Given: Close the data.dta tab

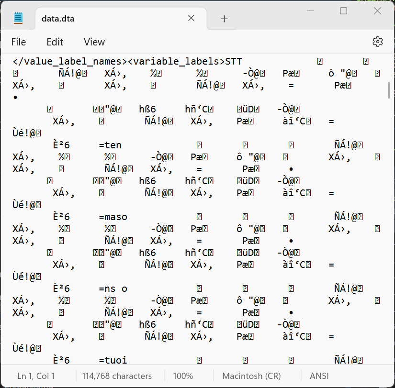Looking at the screenshot, I should 191,19.
